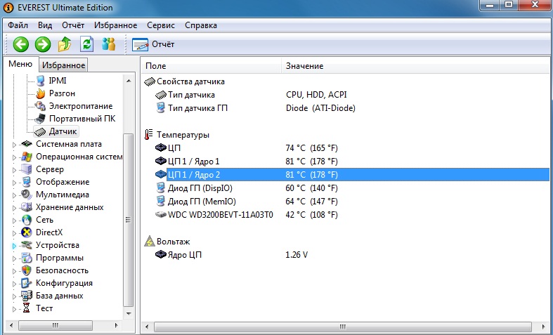Screen dimensions: 553x335
Task: Click the DirectX X icon
Action: pos(27,232)
